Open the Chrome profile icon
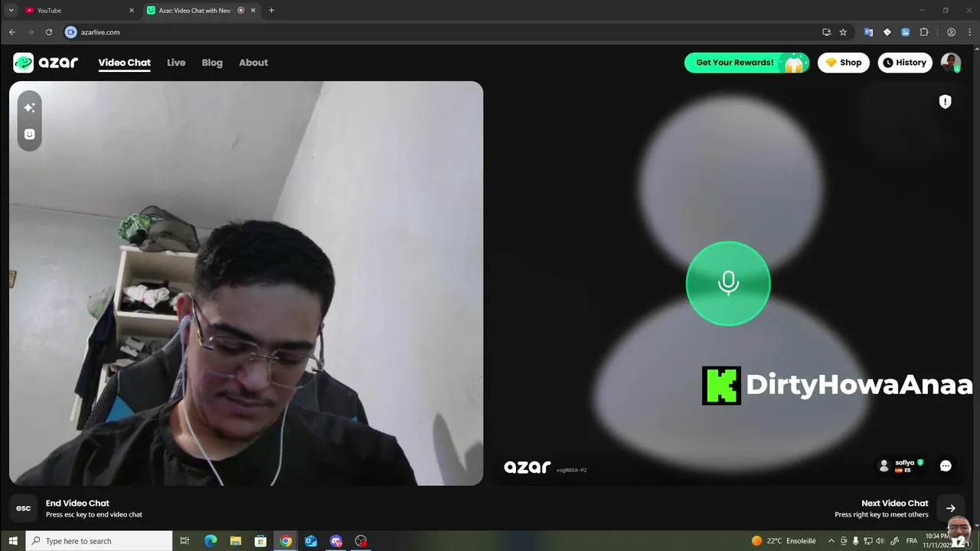Image resolution: width=980 pixels, height=551 pixels. [x=951, y=32]
